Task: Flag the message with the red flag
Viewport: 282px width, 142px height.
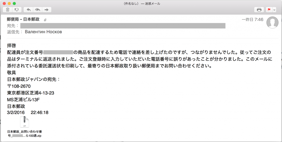Action: (x=269, y=10)
